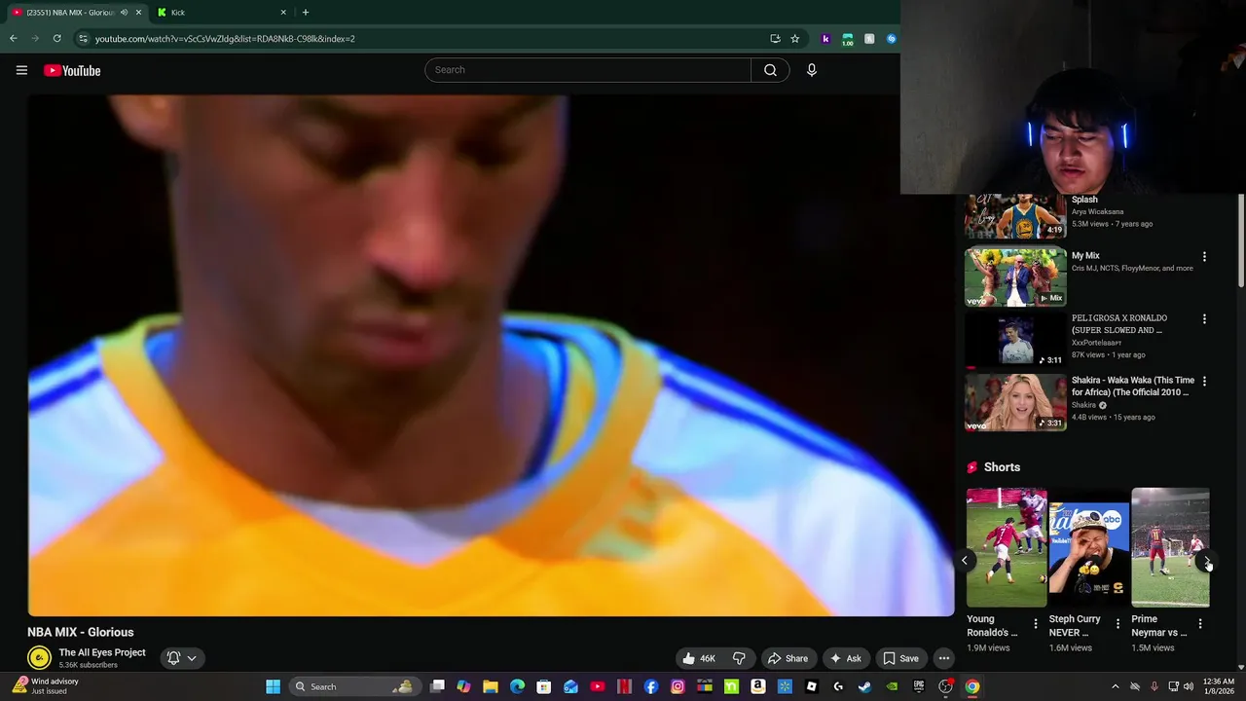Bookmark this page with the star

795,39
